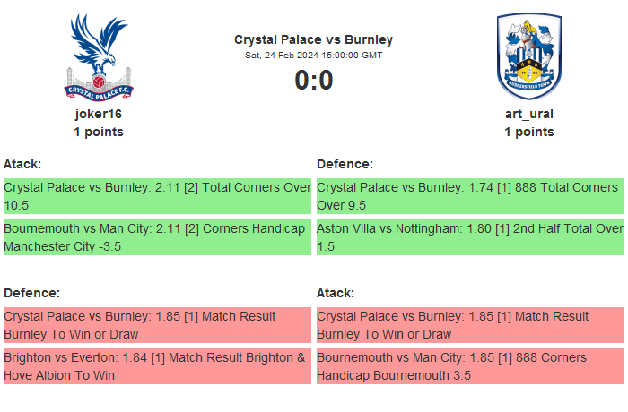Select the 888 Total Corners Over 9.5 bet
Screen dimensions: 628x412
point(470,196)
